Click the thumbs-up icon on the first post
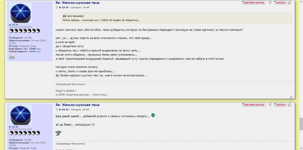 (x=289, y=3)
